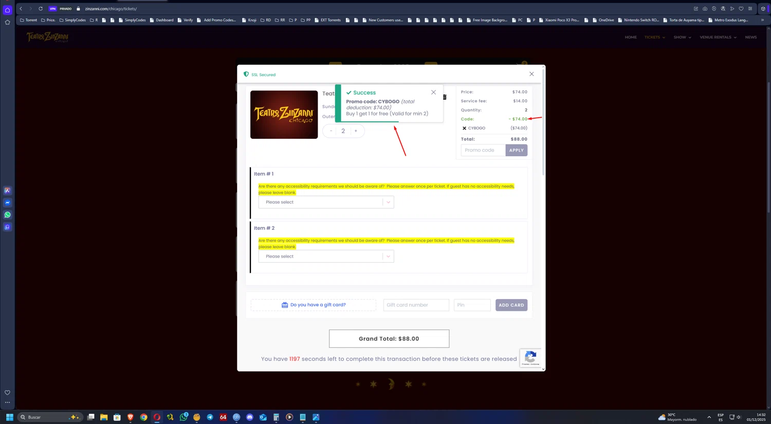Show more bookmarks with chevron
Viewport: 771px width, 424px height.
[762, 20]
